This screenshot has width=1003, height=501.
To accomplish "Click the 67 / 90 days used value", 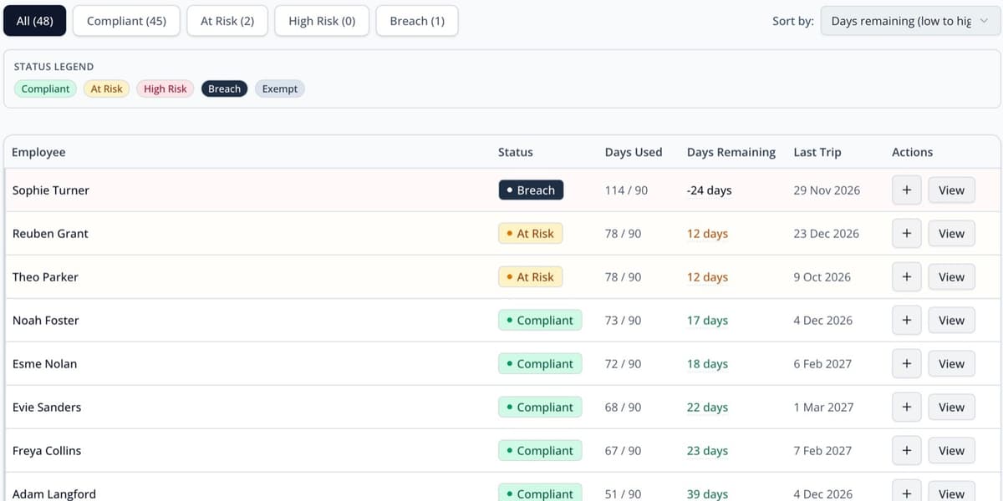I will click(x=623, y=451).
